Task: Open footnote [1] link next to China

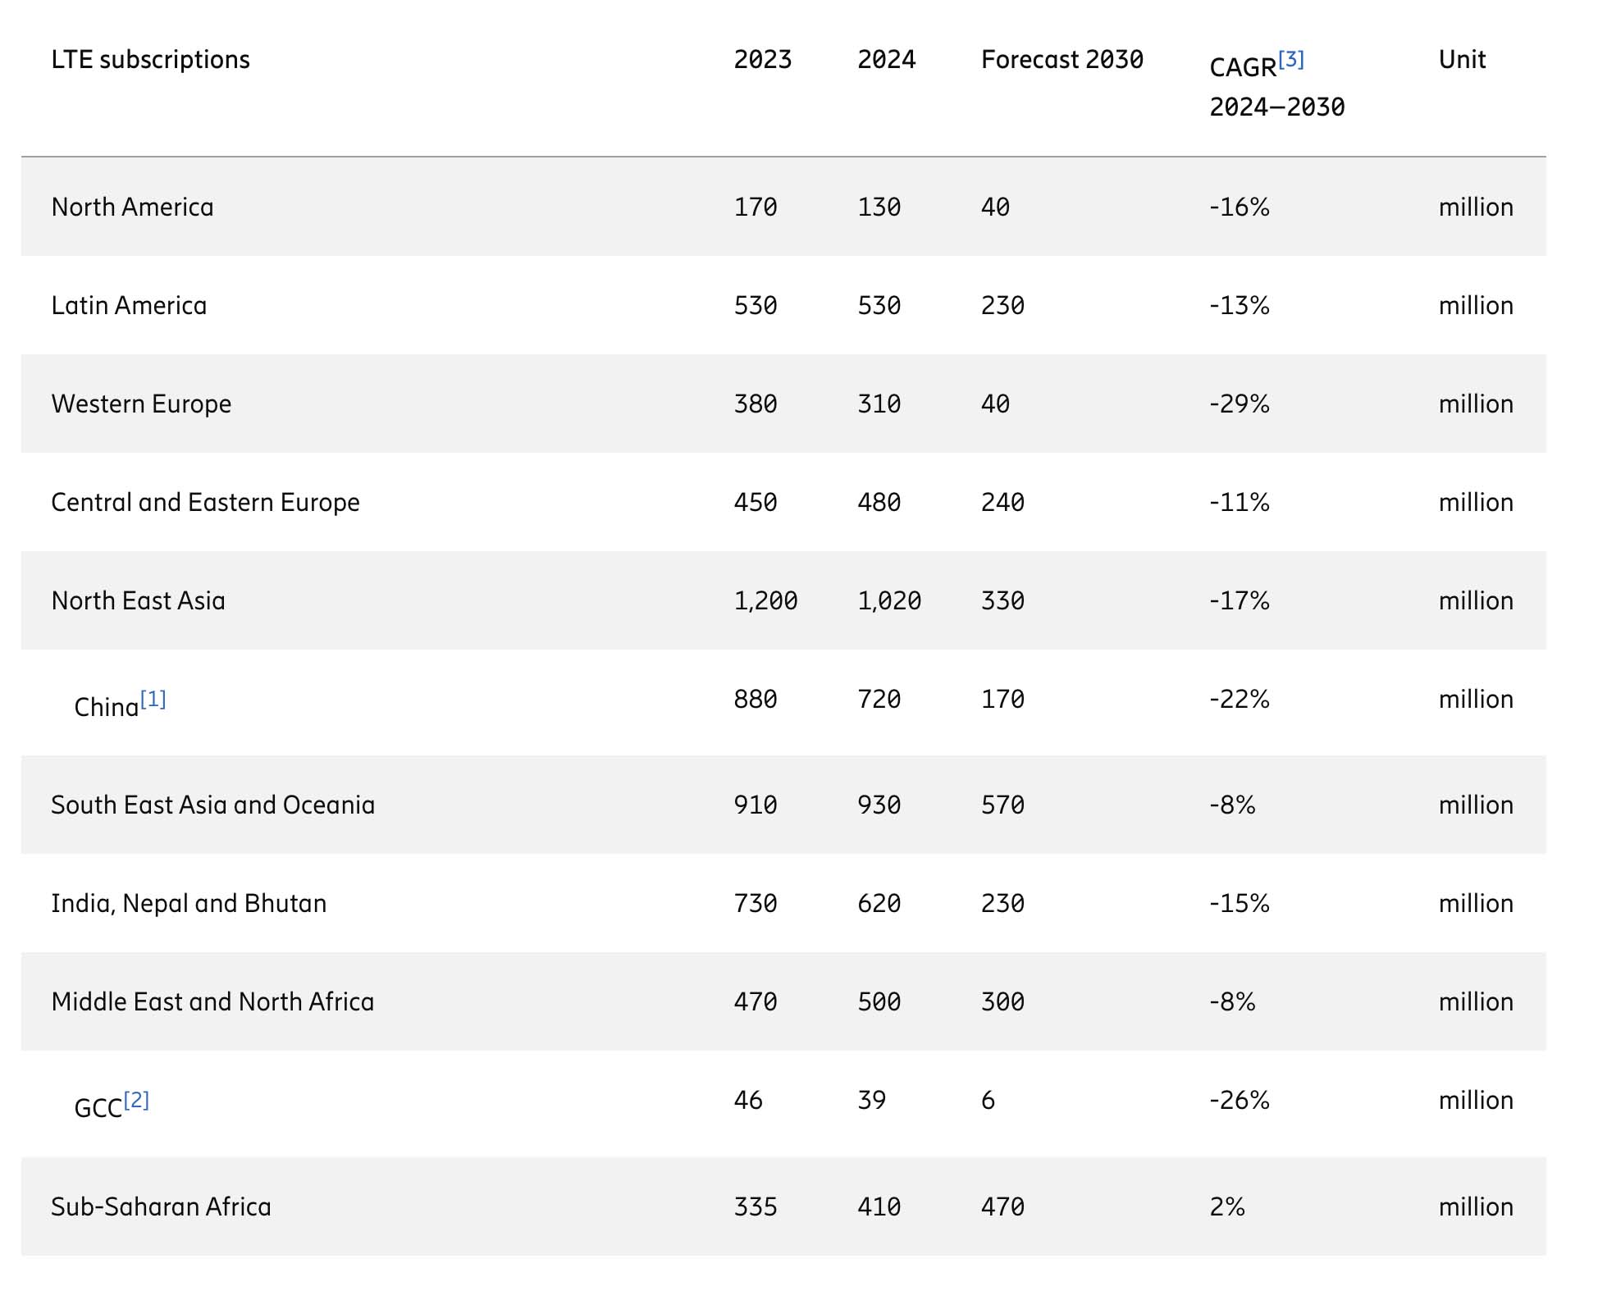Action: click(x=153, y=700)
